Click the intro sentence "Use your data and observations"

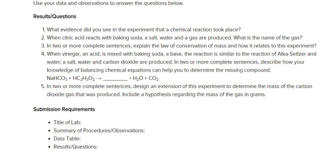[108, 3]
